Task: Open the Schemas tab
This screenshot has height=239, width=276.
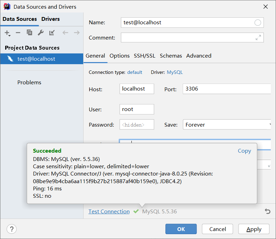Action: (x=171, y=56)
